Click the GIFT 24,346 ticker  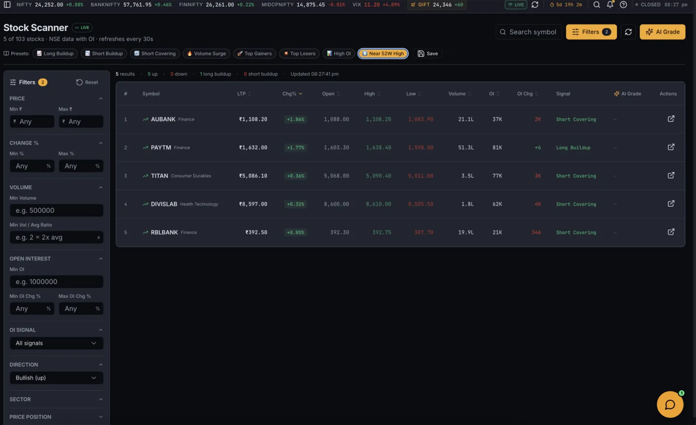pos(437,5)
